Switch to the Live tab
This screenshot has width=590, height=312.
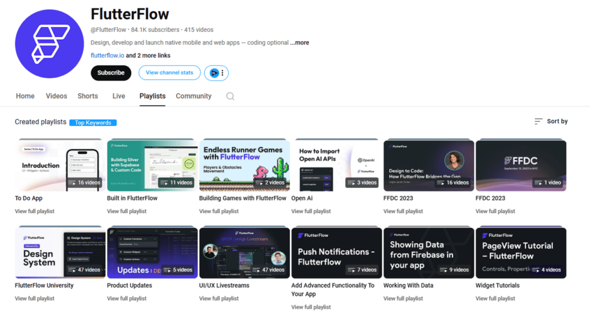pos(119,96)
